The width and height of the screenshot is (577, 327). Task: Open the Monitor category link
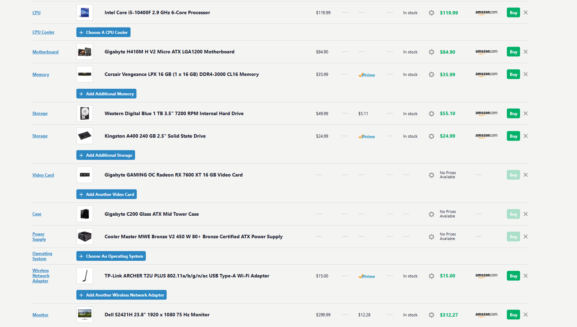41,315
